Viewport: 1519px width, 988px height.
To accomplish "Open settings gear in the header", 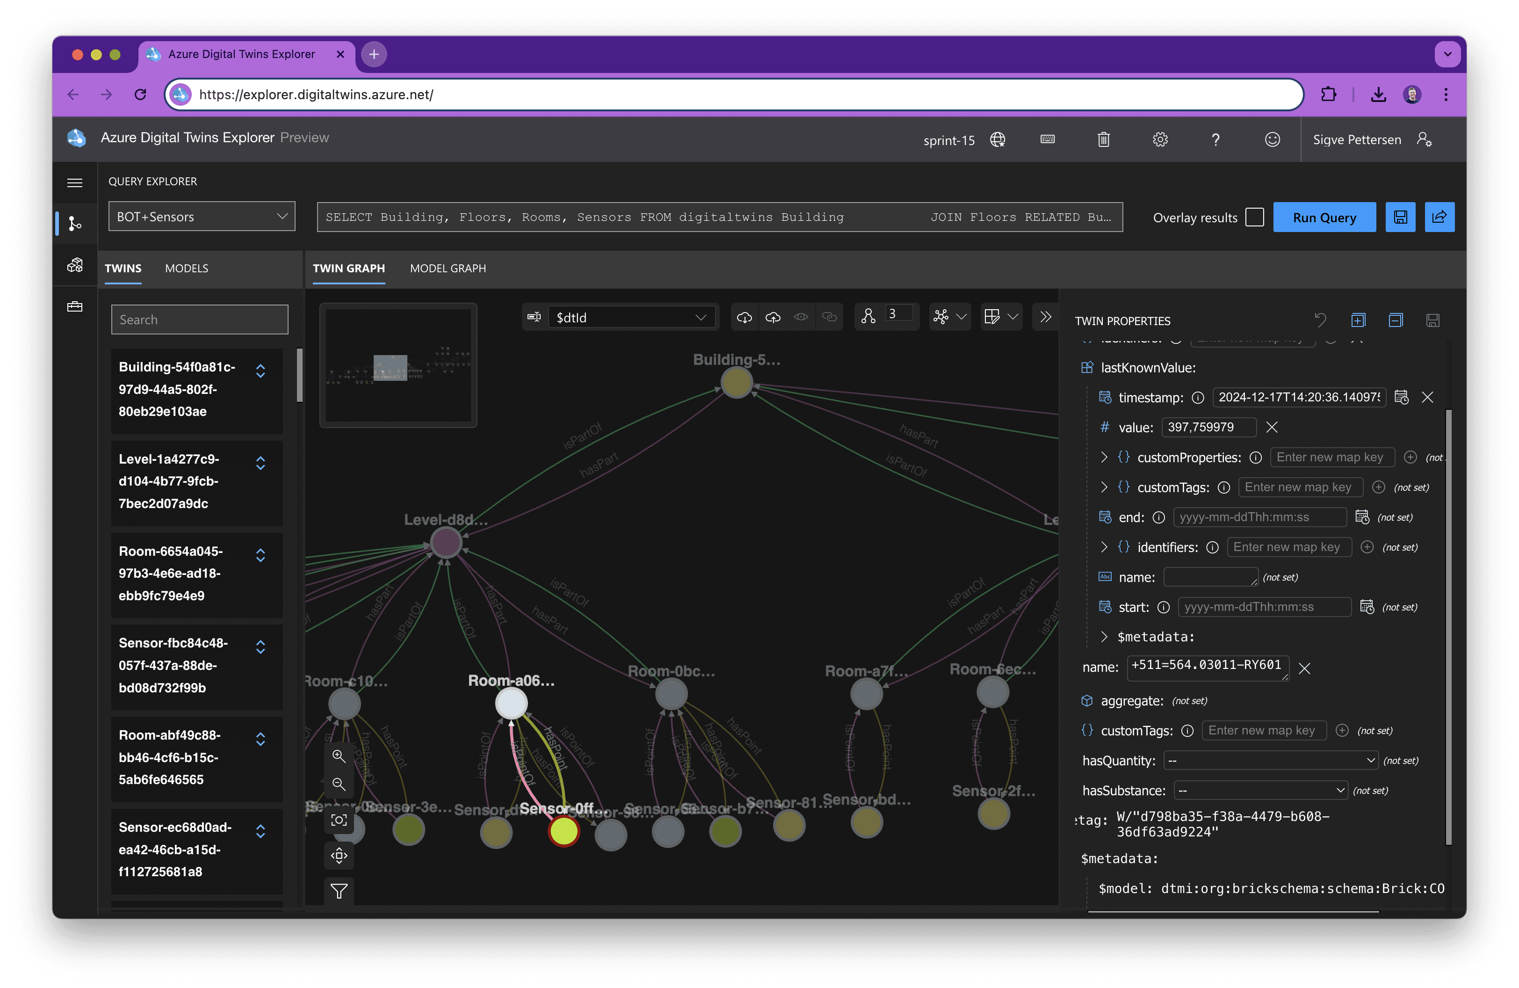I will [1160, 139].
